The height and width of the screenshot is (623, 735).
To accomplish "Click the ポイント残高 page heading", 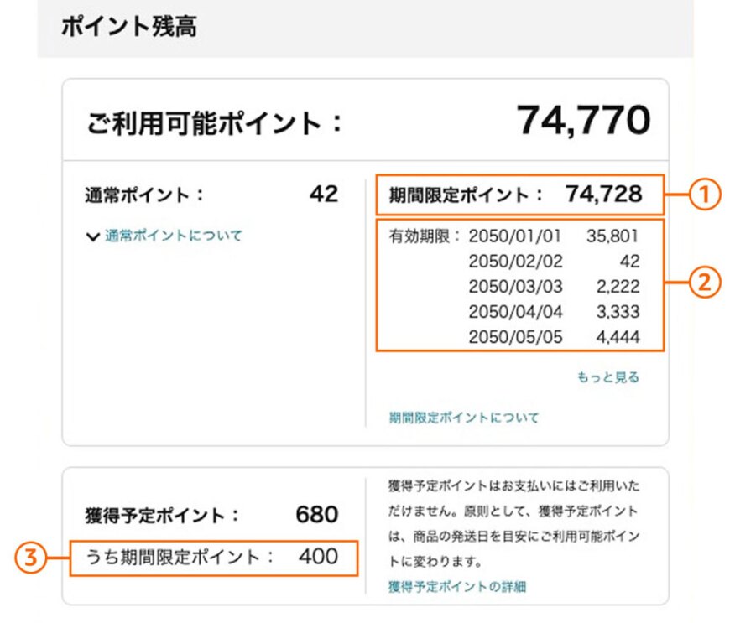I will click(x=128, y=26).
